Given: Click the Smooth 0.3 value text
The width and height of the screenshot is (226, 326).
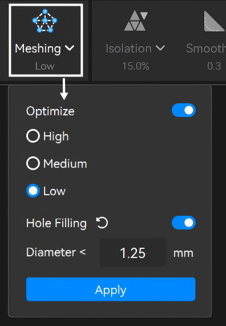Looking at the screenshot, I should pos(214,66).
